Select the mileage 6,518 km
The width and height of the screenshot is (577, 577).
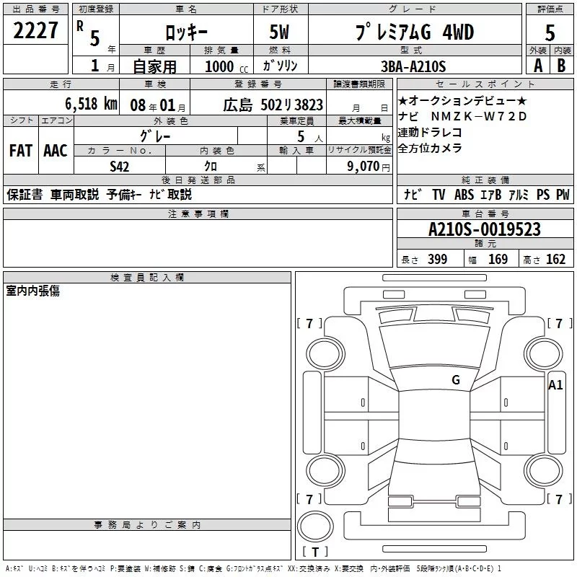click(91, 104)
